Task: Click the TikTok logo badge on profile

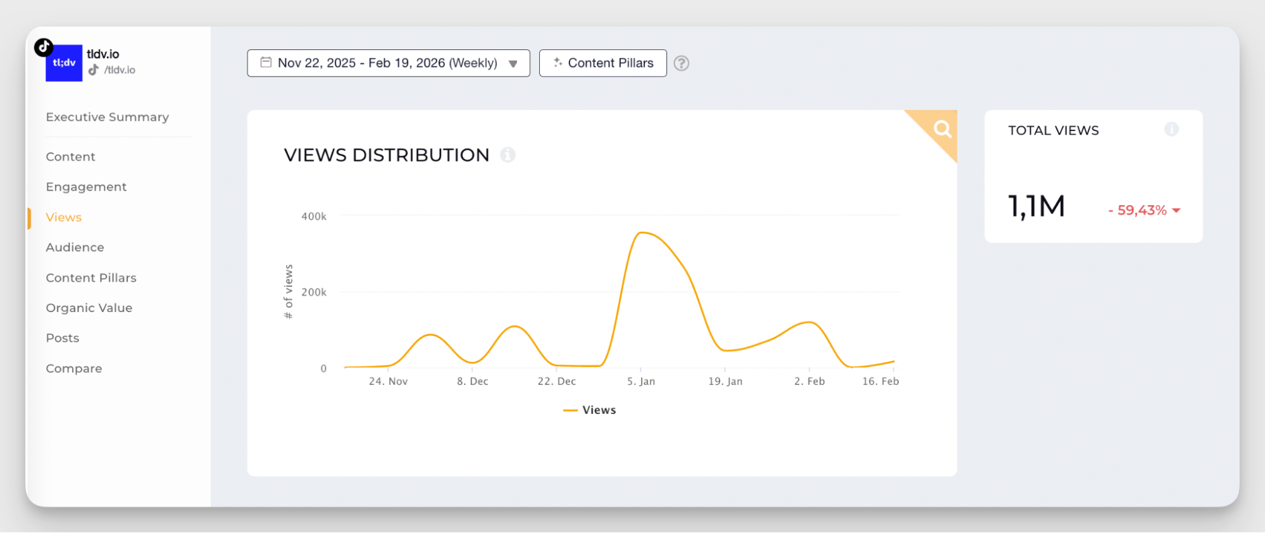Action: [44, 47]
